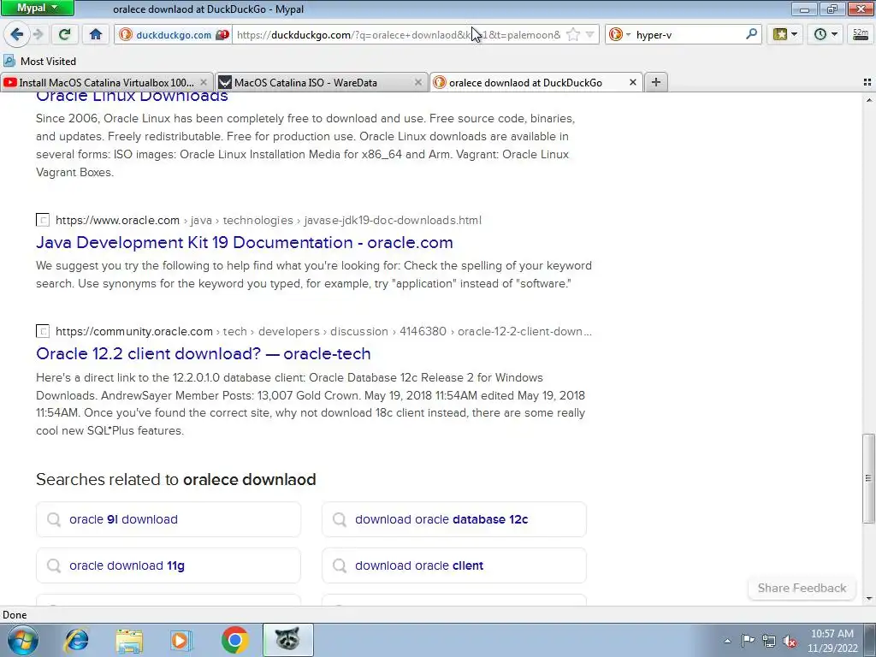Click the tab groups grid icon
Viewport: 876px width, 657px height.
pyautogui.click(x=867, y=83)
